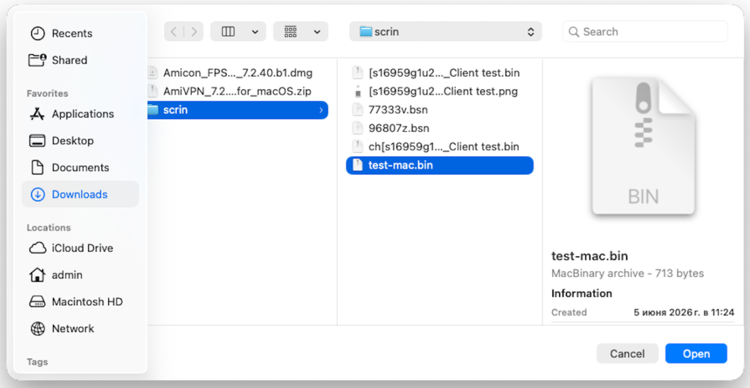Open Recents in the sidebar
The width and height of the screenshot is (750, 388).
click(72, 33)
